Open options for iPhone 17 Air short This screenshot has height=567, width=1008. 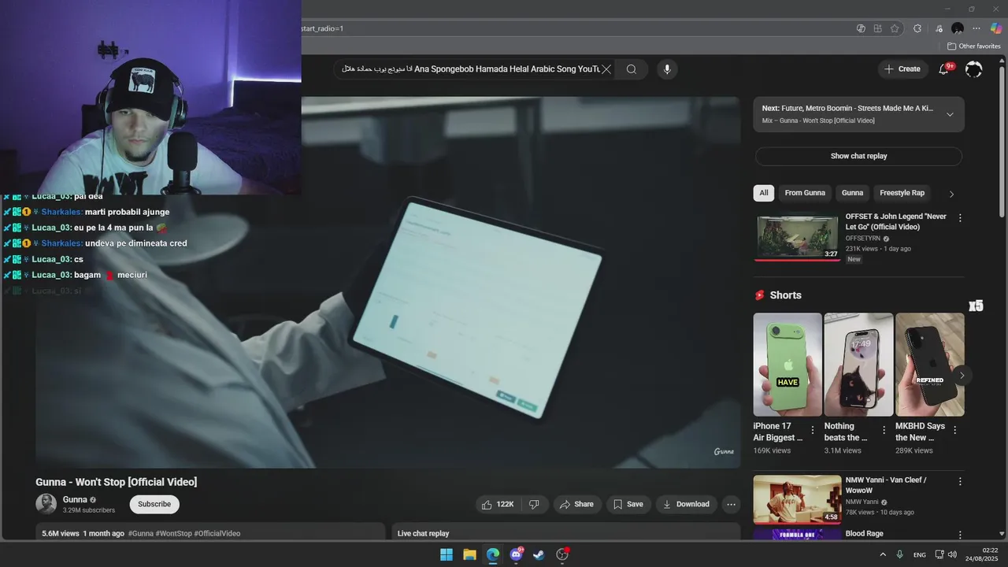point(813,430)
